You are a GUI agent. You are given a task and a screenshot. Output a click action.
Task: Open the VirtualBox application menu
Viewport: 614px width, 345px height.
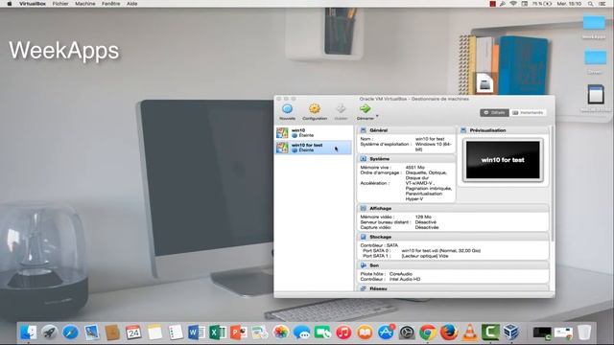(x=33, y=4)
